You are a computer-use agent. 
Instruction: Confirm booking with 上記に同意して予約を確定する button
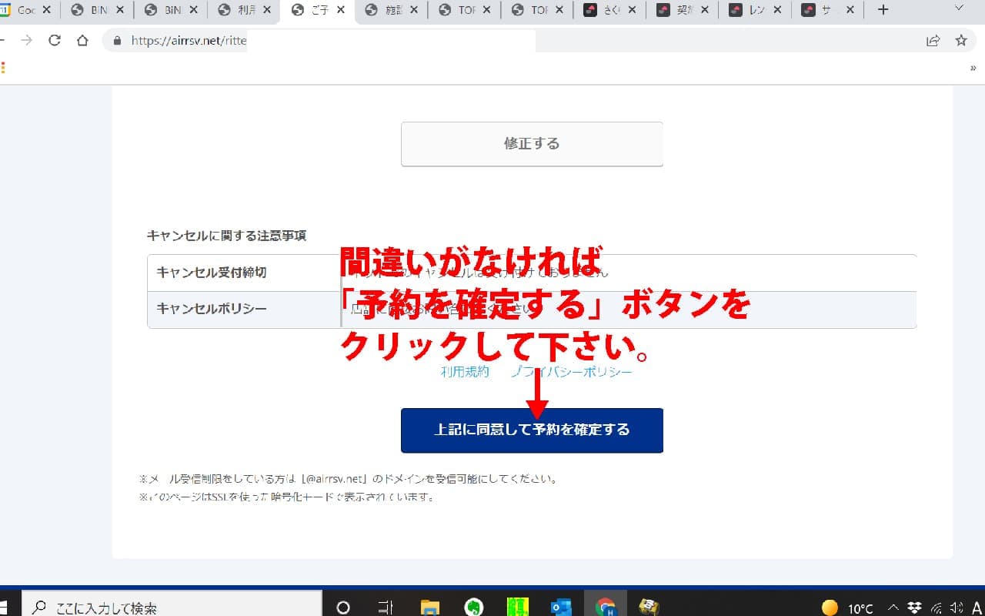[531, 430]
